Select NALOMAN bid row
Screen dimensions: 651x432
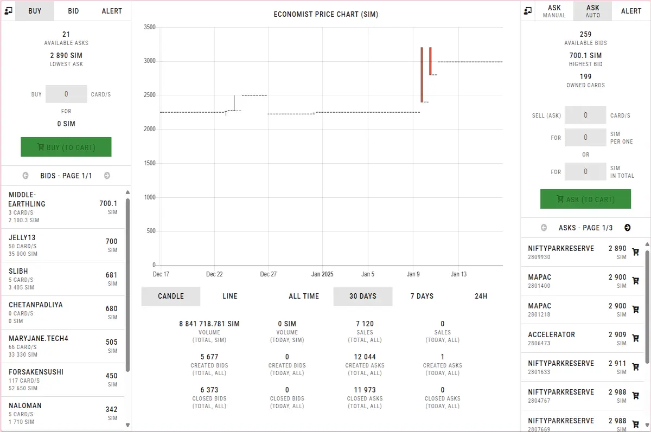click(x=62, y=414)
